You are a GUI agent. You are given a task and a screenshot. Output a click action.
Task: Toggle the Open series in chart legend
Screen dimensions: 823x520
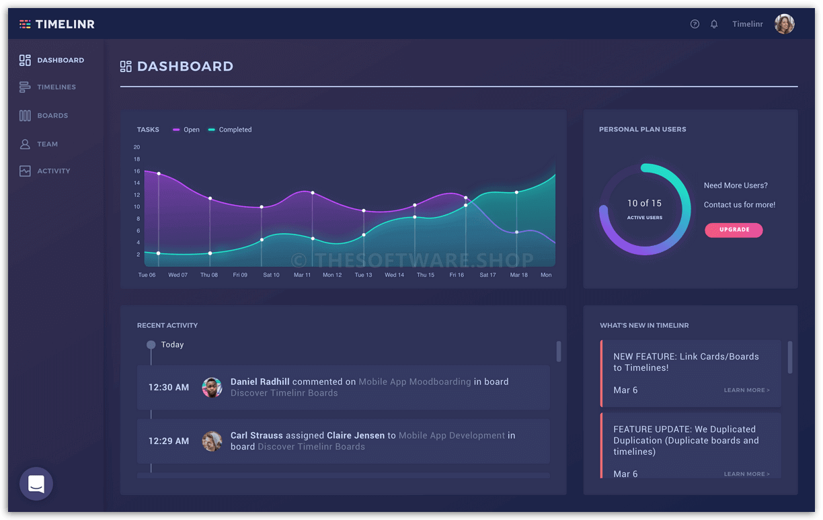[x=186, y=130]
